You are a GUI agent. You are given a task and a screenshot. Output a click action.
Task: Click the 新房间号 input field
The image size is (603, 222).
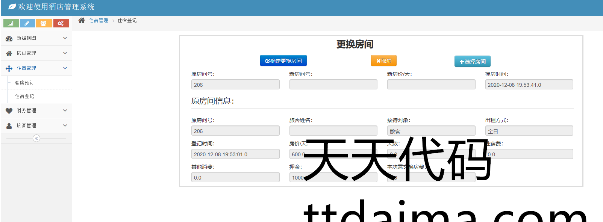coord(333,85)
